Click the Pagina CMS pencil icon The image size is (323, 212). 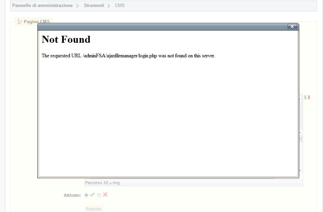[20, 22]
